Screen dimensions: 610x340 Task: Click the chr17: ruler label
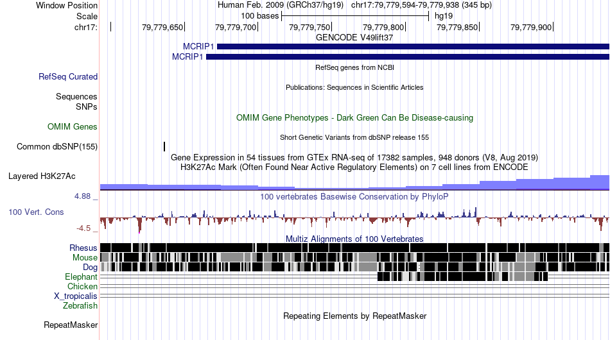pos(85,27)
